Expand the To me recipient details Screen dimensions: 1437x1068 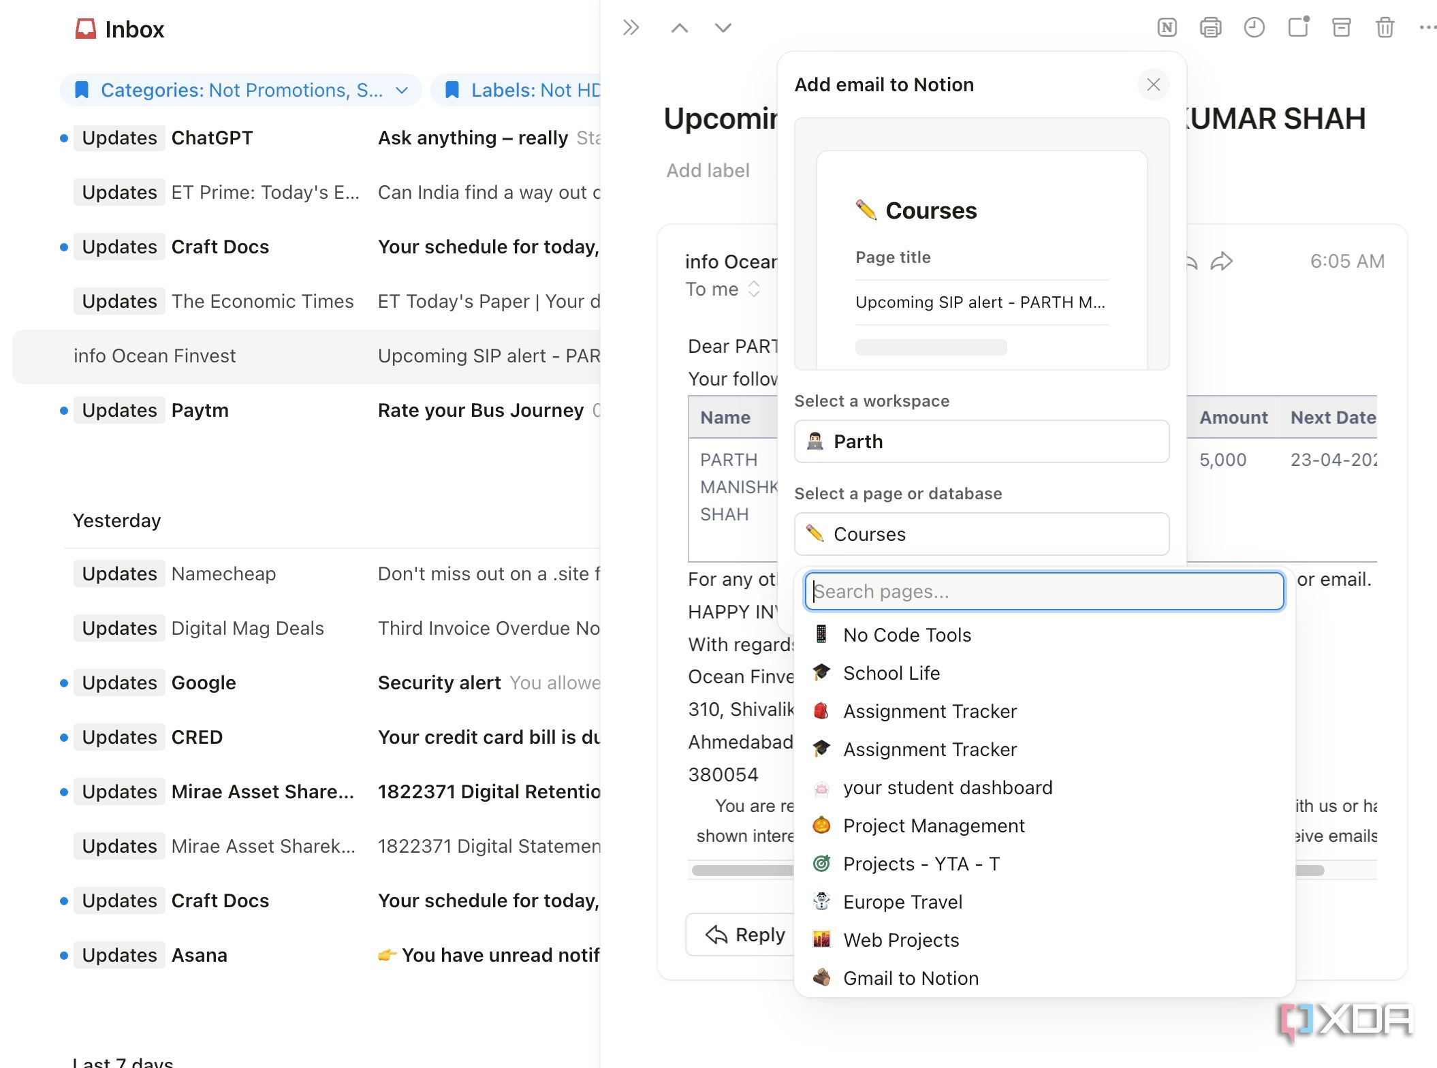click(x=723, y=289)
